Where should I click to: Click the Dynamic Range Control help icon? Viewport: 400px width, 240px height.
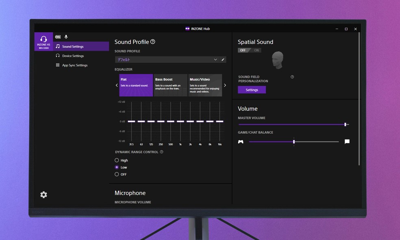pyautogui.click(x=161, y=152)
